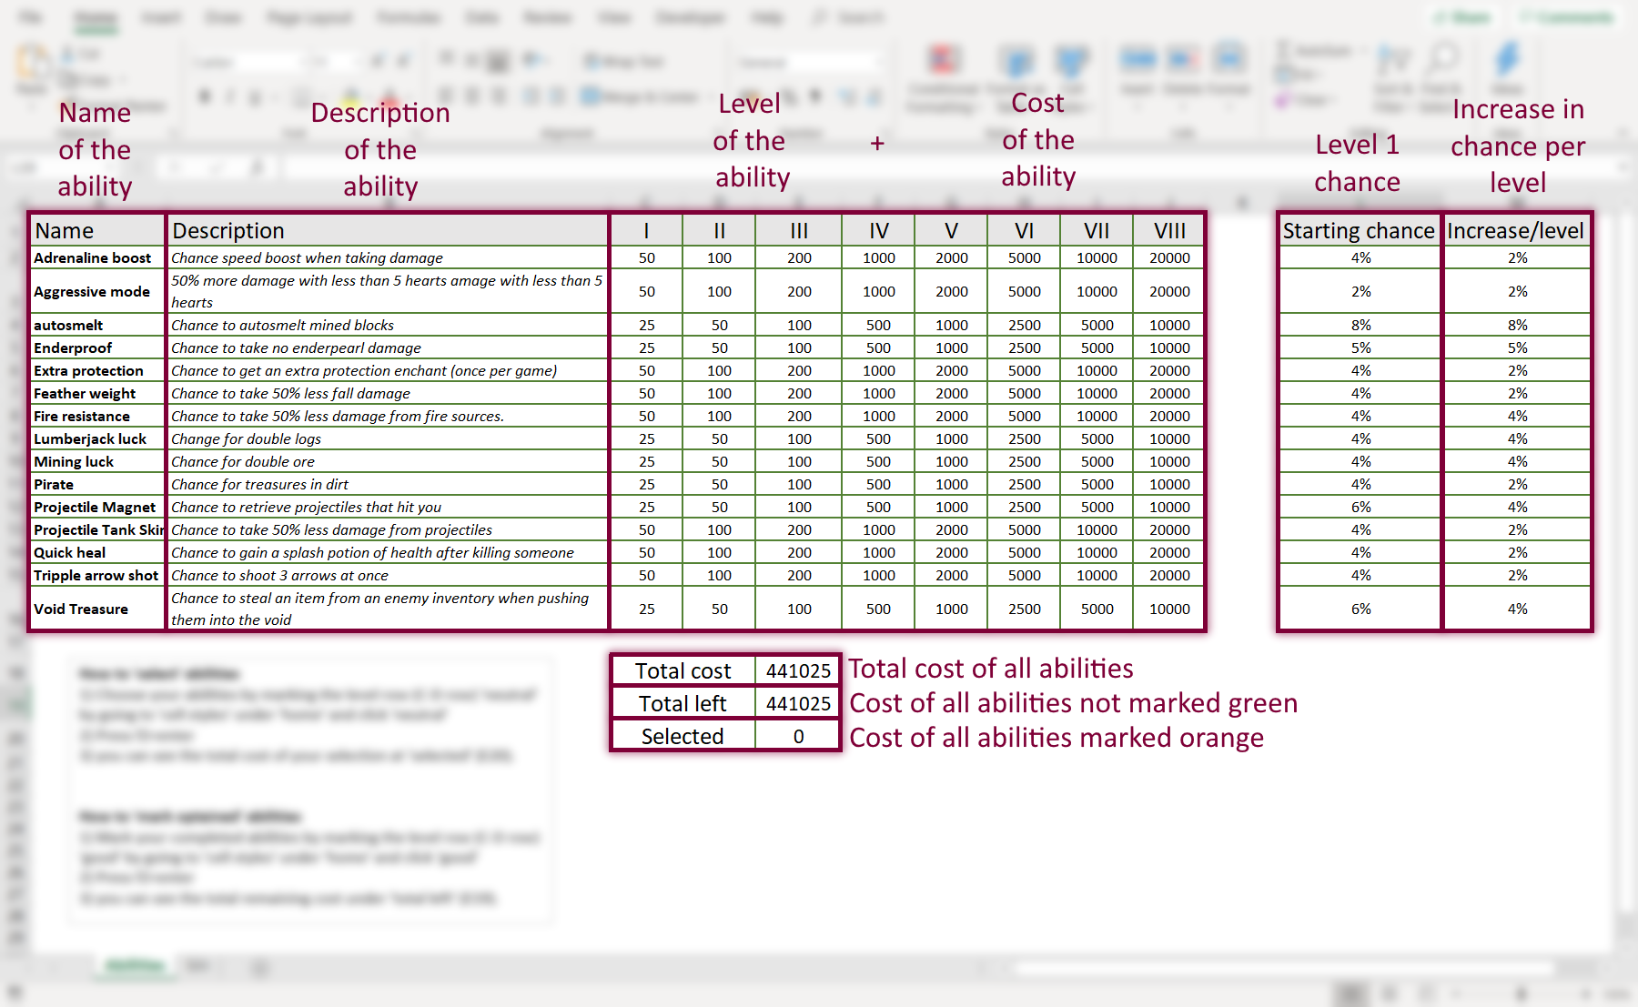Select Pirate level IV cost 500
1638x1007 pixels.
click(x=878, y=485)
